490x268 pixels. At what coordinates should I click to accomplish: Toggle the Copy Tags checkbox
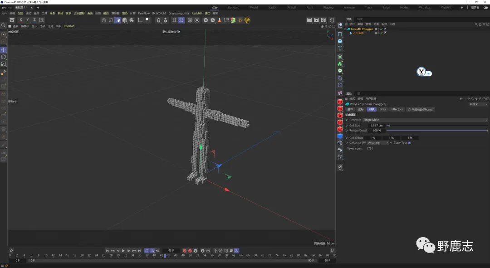tap(409, 143)
